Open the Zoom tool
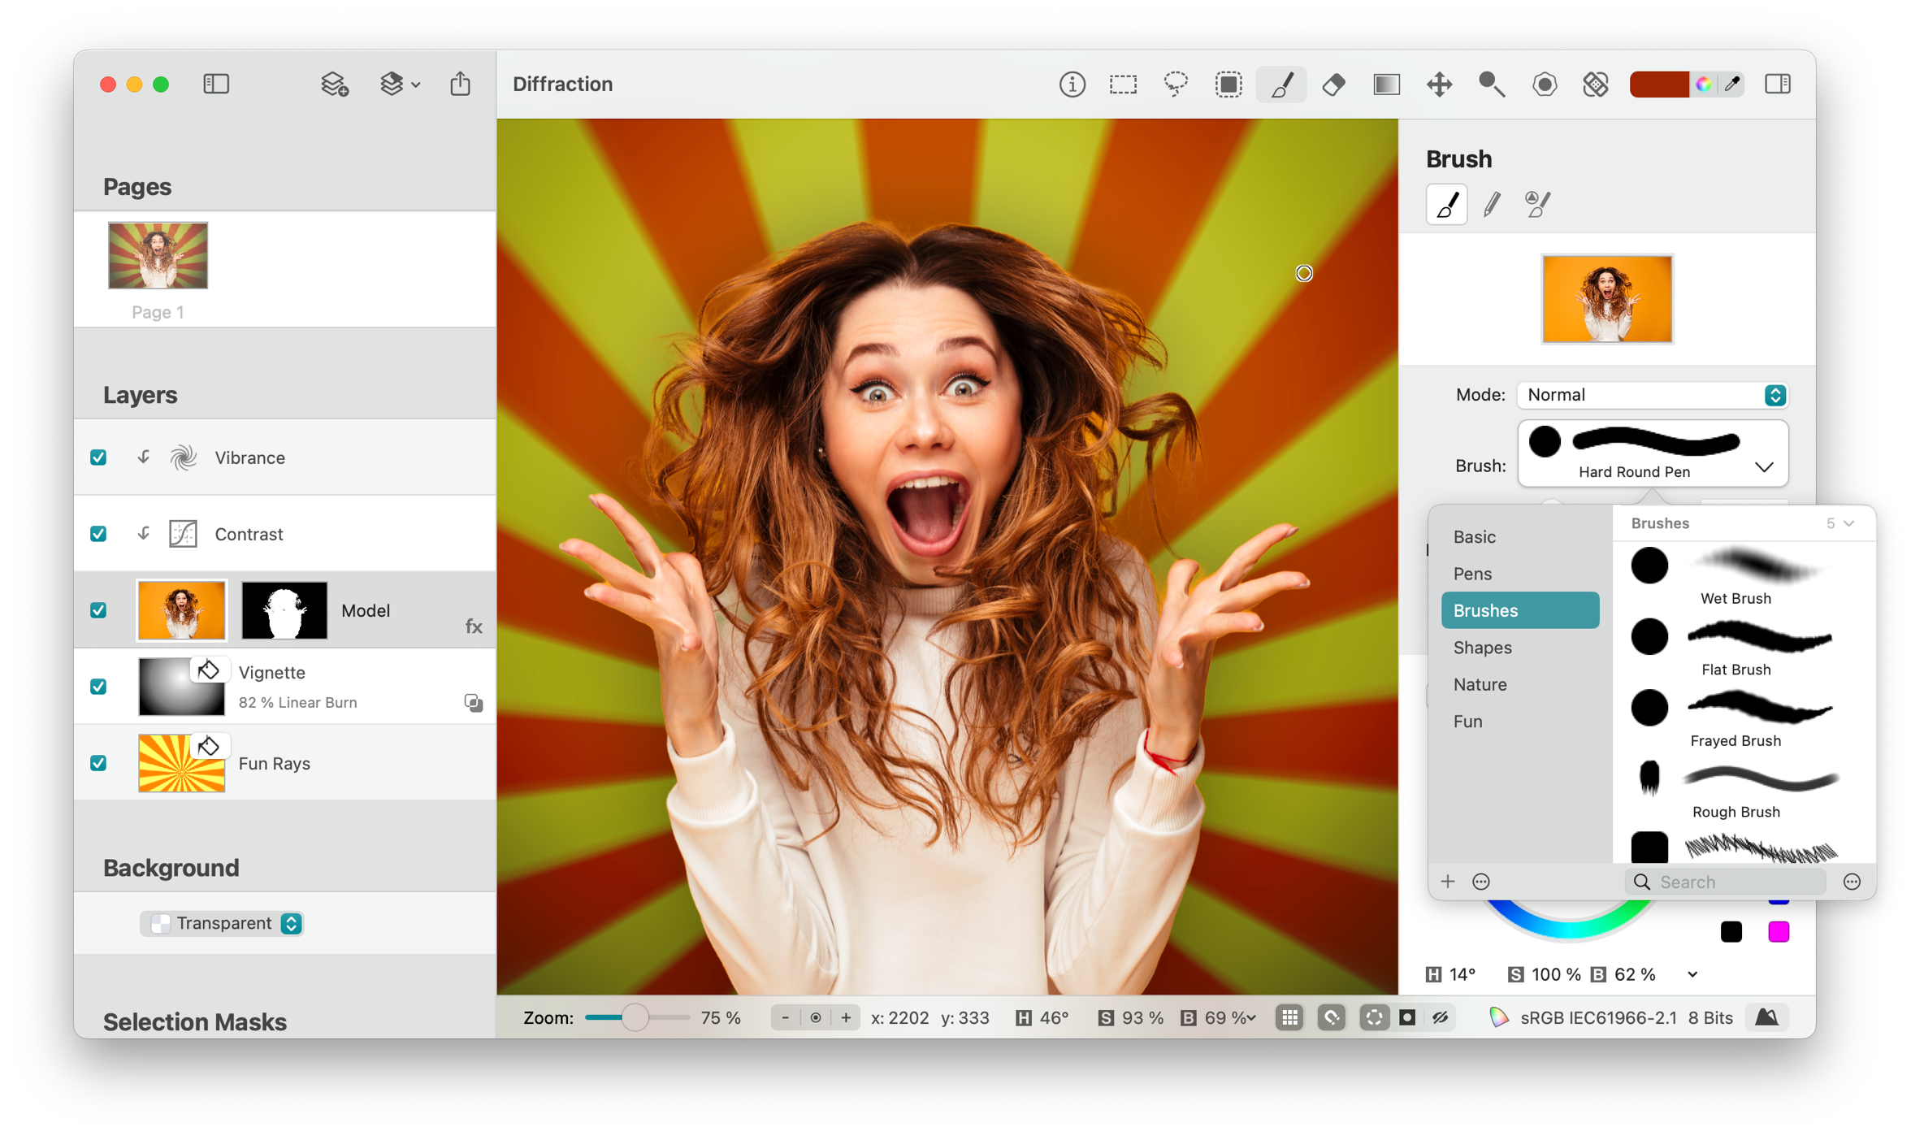The height and width of the screenshot is (1136, 1924). click(x=1492, y=84)
